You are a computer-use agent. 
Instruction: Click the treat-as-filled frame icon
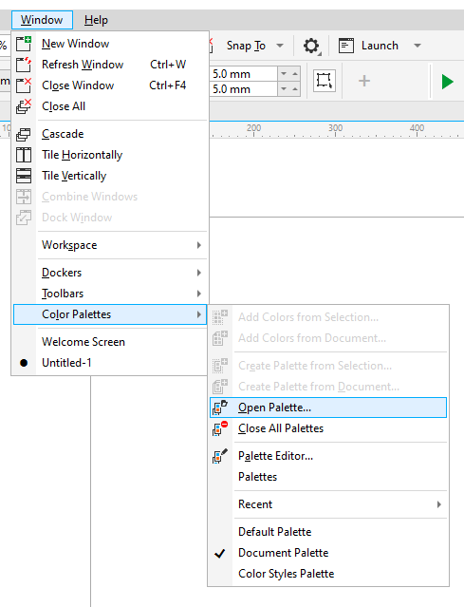point(324,81)
